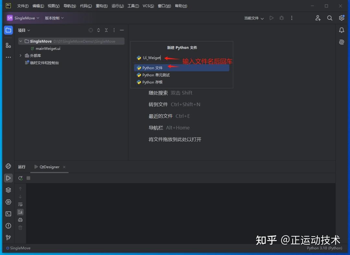Open the Notifications bell icon
The image size is (350, 255).
pos(341,30)
